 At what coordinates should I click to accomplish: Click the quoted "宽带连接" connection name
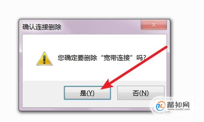coord(117,58)
